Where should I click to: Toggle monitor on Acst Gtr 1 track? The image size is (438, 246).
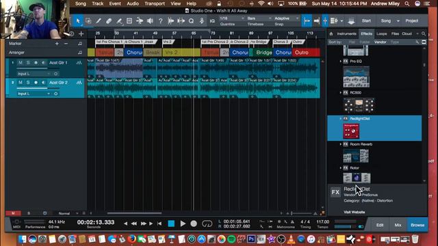pos(43,63)
